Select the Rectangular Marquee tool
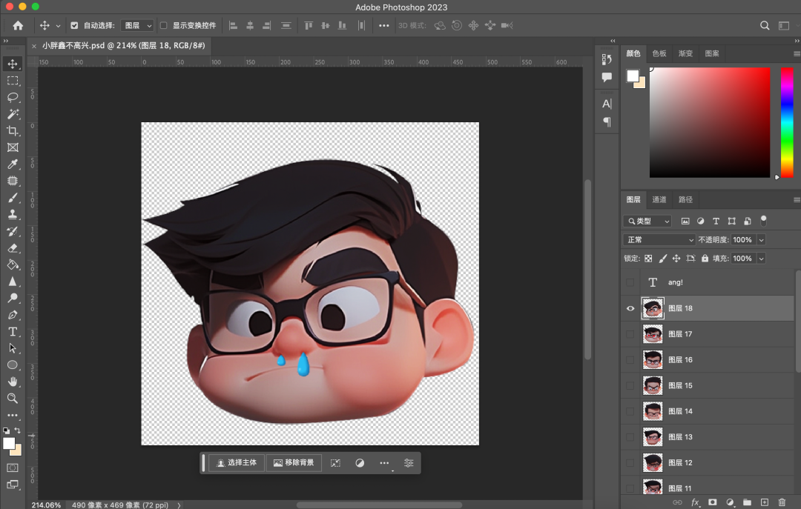This screenshot has width=801, height=509. [13, 81]
